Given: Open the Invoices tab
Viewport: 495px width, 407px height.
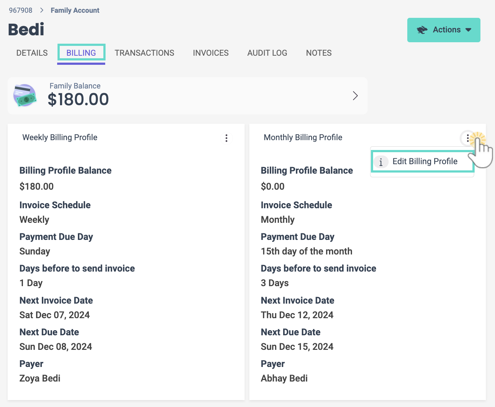Looking at the screenshot, I should click(211, 53).
